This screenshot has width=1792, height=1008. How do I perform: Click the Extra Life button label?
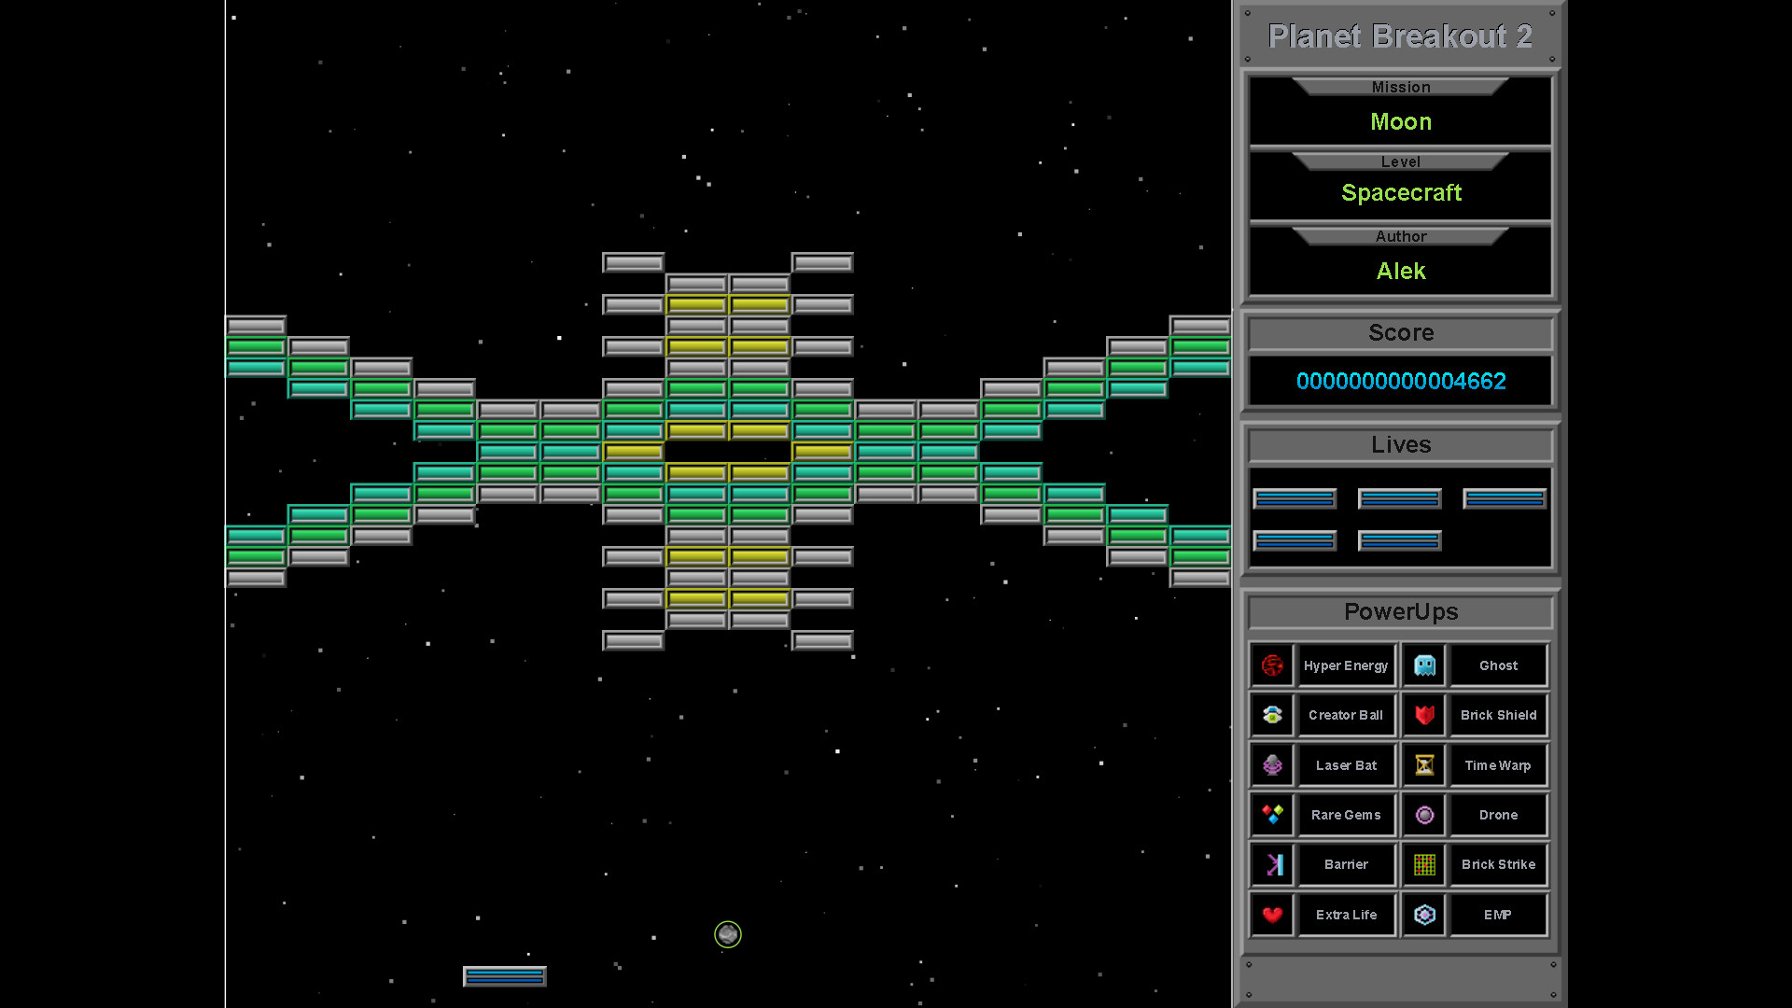coord(1347,915)
